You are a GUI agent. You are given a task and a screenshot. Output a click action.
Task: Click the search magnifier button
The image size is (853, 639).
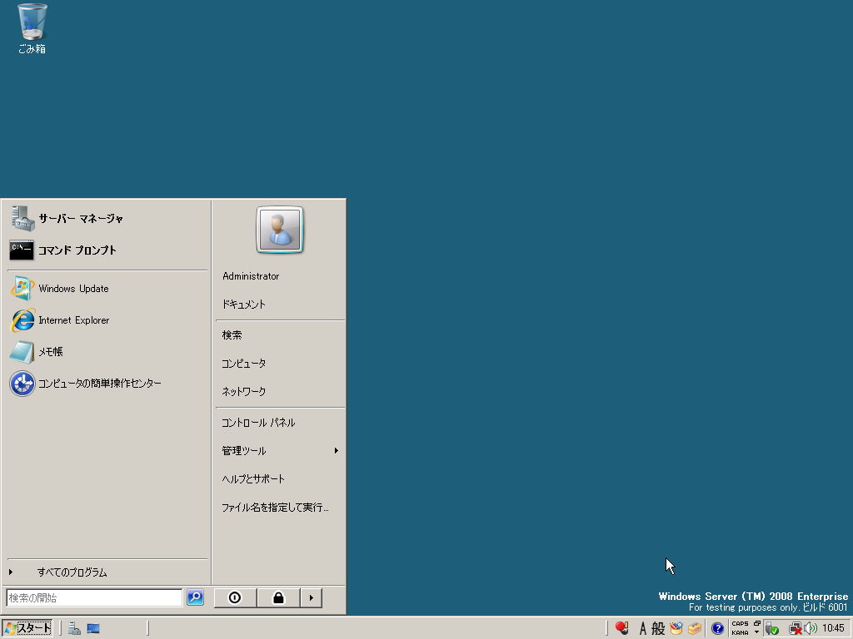pos(195,597)
